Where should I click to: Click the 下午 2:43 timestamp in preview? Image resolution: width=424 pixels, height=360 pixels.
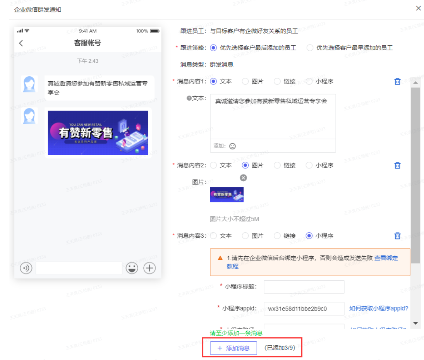88,61
